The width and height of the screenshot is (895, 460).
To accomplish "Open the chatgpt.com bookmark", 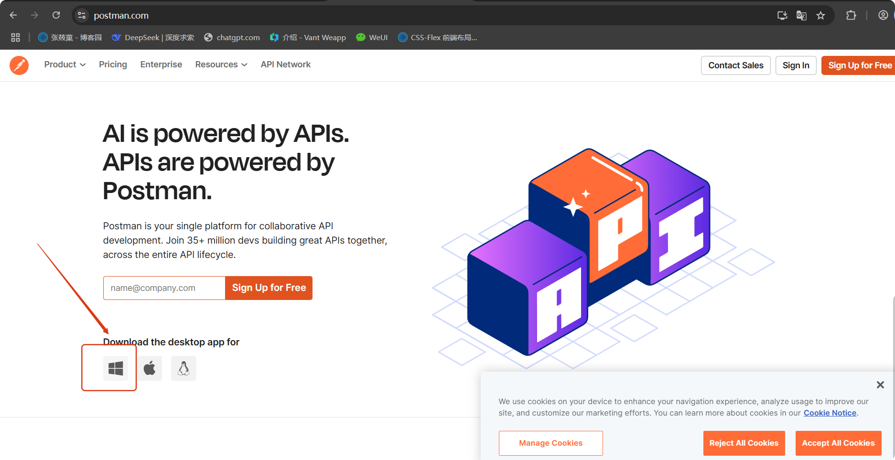I will pyautogui.click(x=232, y=37).
